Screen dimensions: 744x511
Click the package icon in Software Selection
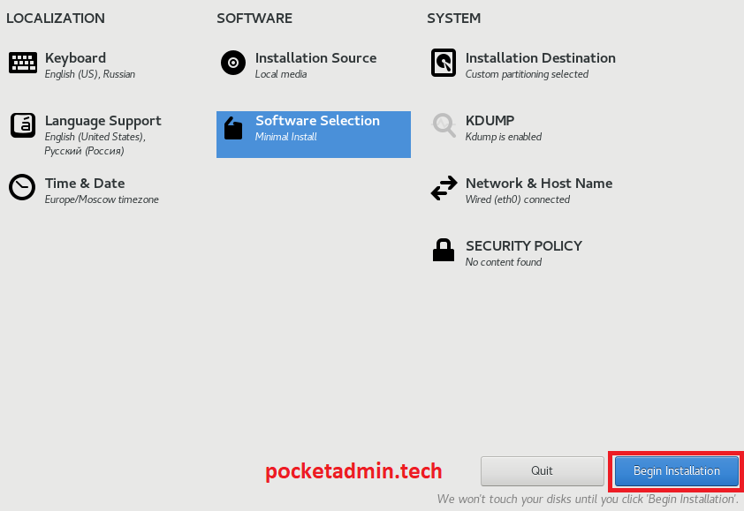pyautogui.click(x=233, y=129)
